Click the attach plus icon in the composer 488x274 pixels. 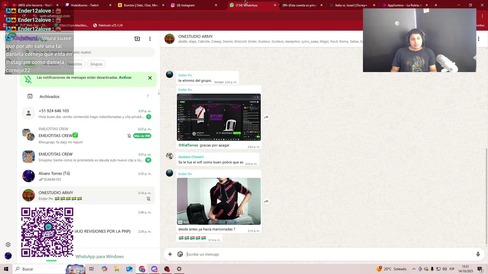(x=170, y=254)
